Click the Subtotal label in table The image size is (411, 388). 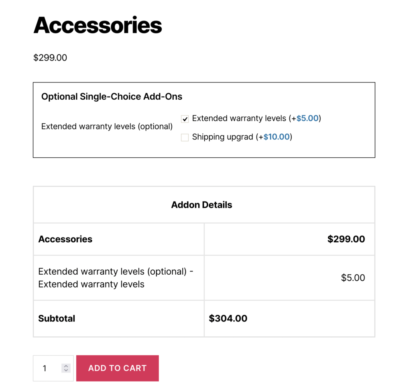point(57,319)
